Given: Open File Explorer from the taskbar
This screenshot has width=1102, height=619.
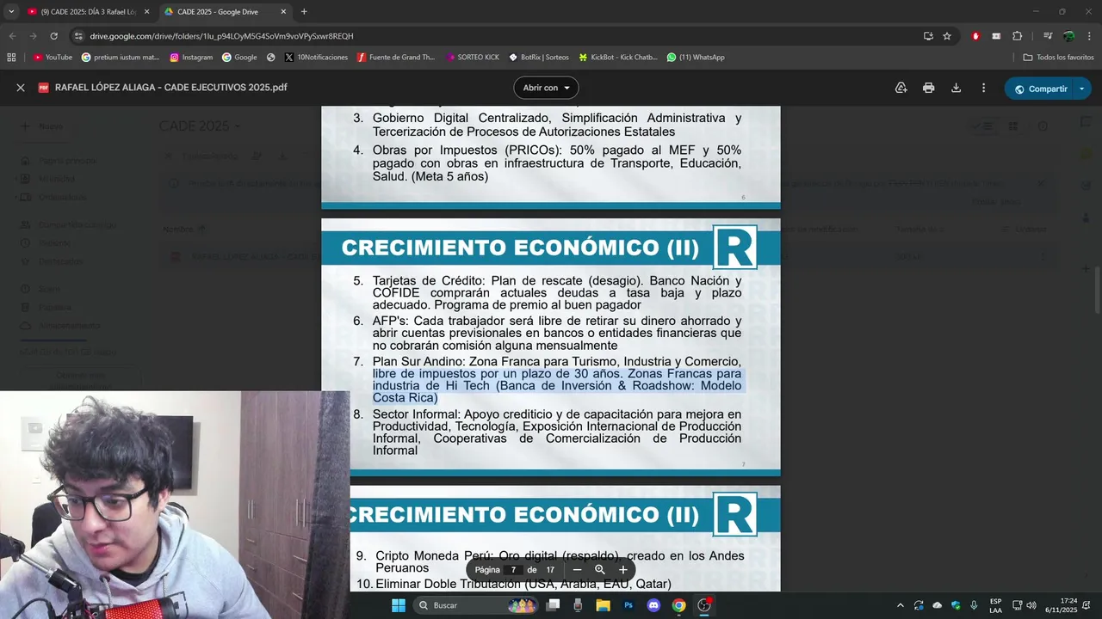Looking at the screenshot, I should (604, 605).
